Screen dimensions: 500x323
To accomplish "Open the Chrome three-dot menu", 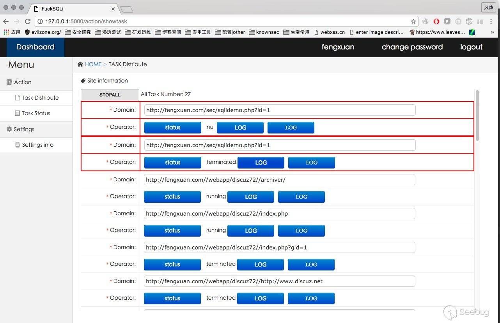I will (x=491, y=21).
